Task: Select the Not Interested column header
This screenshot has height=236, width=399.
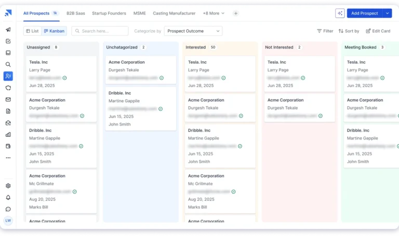Action: 279,47
